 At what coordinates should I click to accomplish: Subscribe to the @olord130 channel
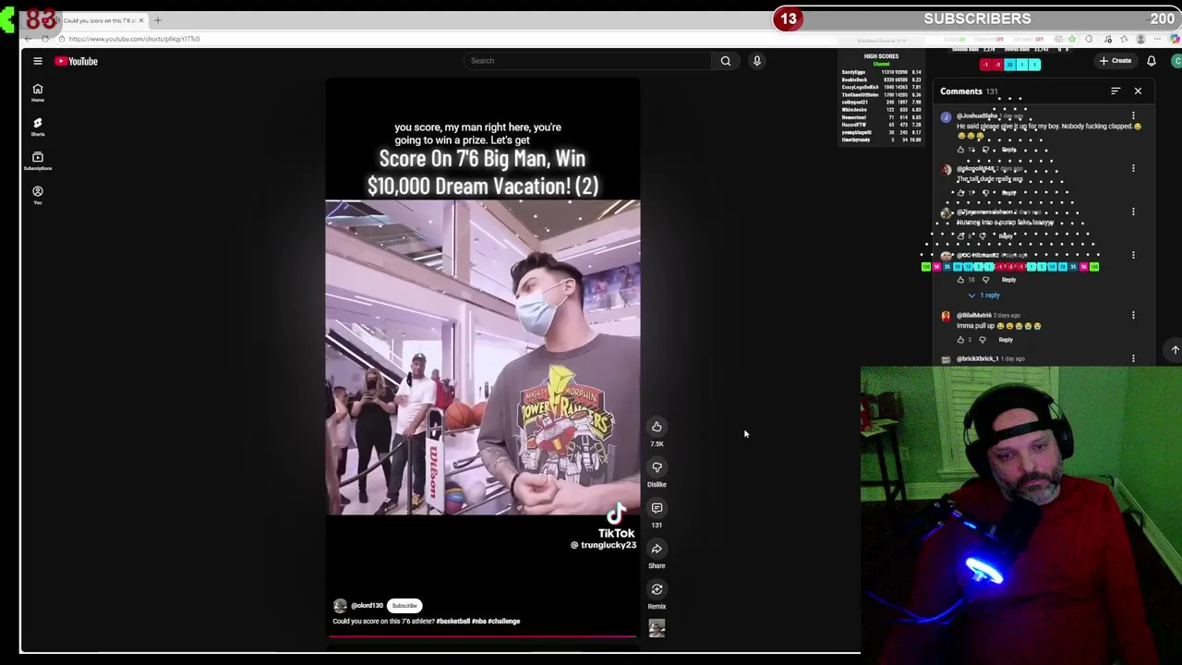point(404,606)
